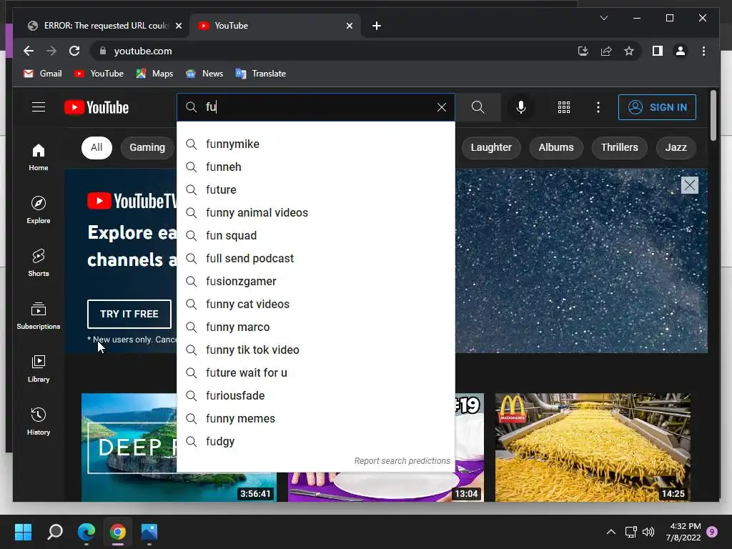Viewport: 732px width, 549px height.
Task: Click the youtube.com address bar
Action: tap(327, 51)
